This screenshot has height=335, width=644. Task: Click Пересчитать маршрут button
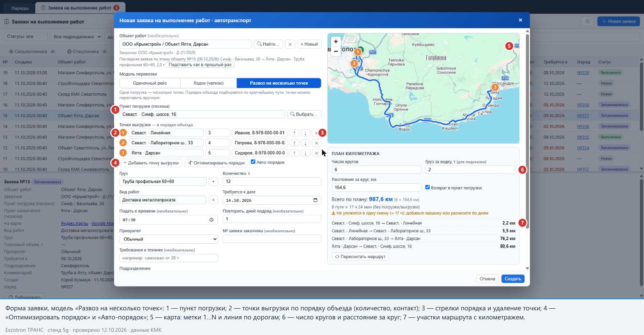360,256
